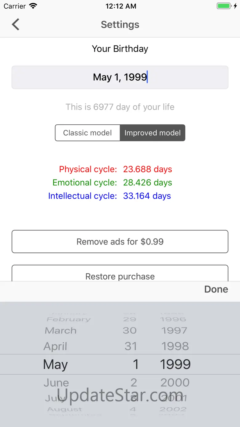The image size is (240, 427).
Task: Tap the birthday date input field
Action: pyautogui.click(x=120, y=77)
